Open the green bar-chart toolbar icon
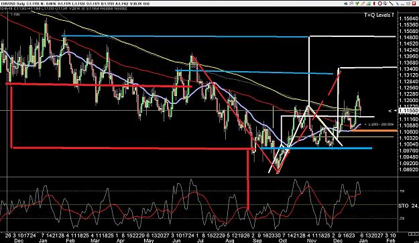The height and width of the screenshot is (243, 419). pos(369,3)
